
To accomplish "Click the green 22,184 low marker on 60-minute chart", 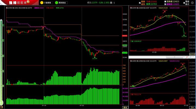I will pyautogui.click(x=184, y=36).
